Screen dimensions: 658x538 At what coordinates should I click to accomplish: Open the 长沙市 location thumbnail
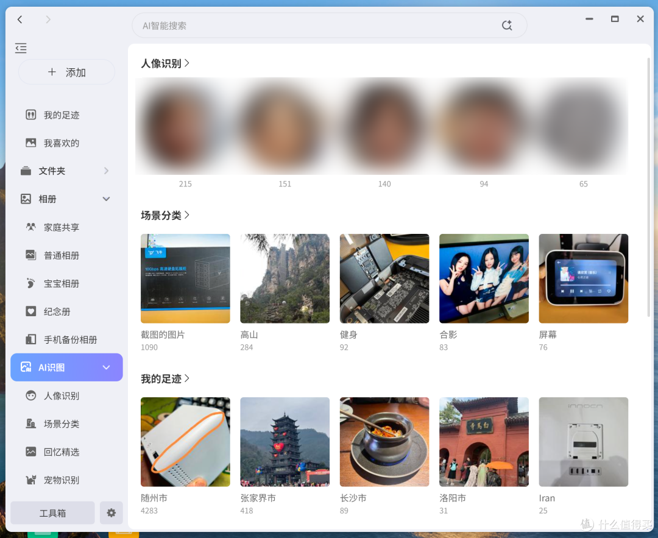point(384,442)
